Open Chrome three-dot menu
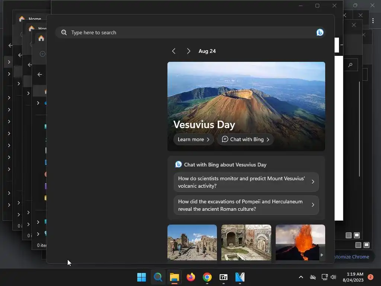Image resolution: width=381 pixels, height=286 pixels. point(373,21)
